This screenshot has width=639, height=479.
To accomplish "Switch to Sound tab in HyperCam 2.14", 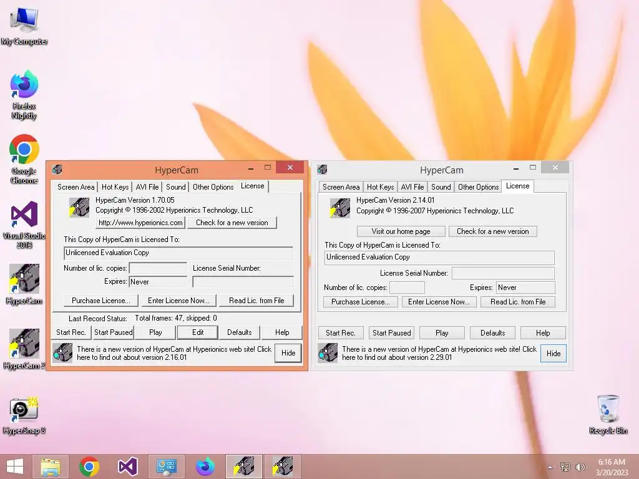I will [441, 187].
